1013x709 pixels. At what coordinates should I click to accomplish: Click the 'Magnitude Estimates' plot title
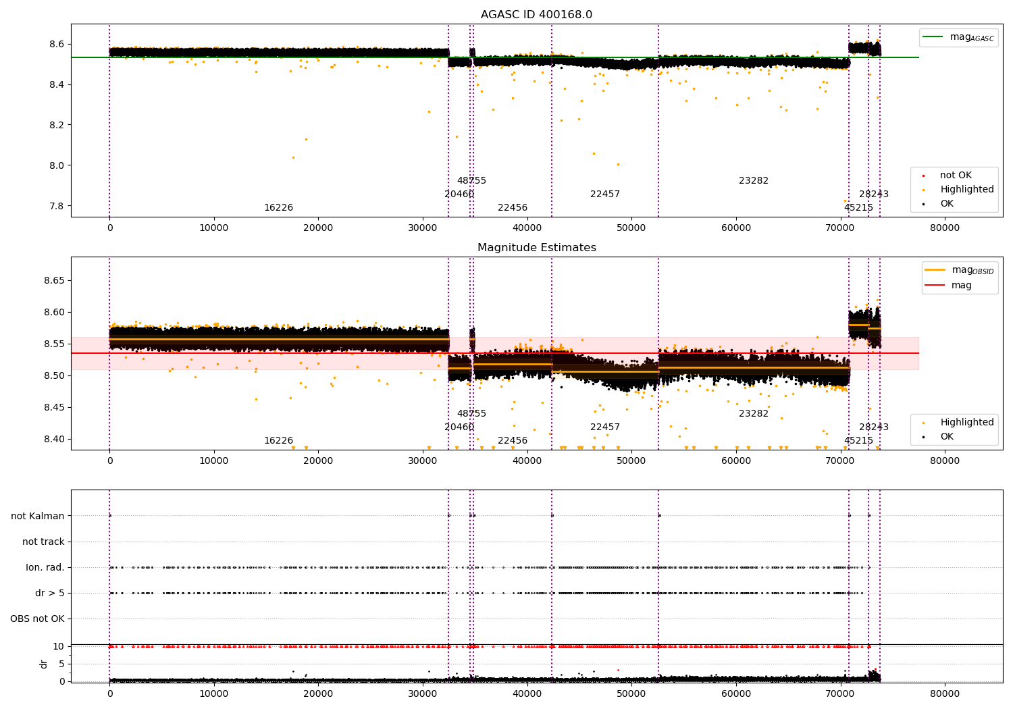point(536,248)
